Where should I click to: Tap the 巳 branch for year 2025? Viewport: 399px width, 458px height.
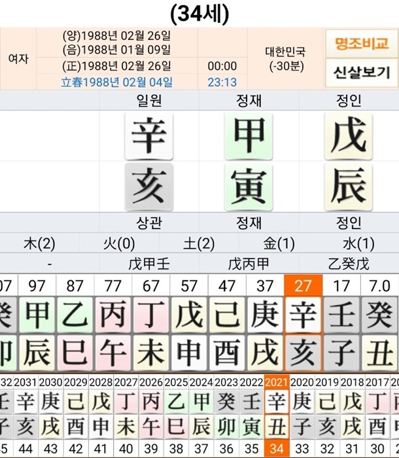pos(176,427)
